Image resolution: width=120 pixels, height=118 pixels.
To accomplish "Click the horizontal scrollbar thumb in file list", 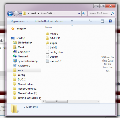I will coord(57,101).
